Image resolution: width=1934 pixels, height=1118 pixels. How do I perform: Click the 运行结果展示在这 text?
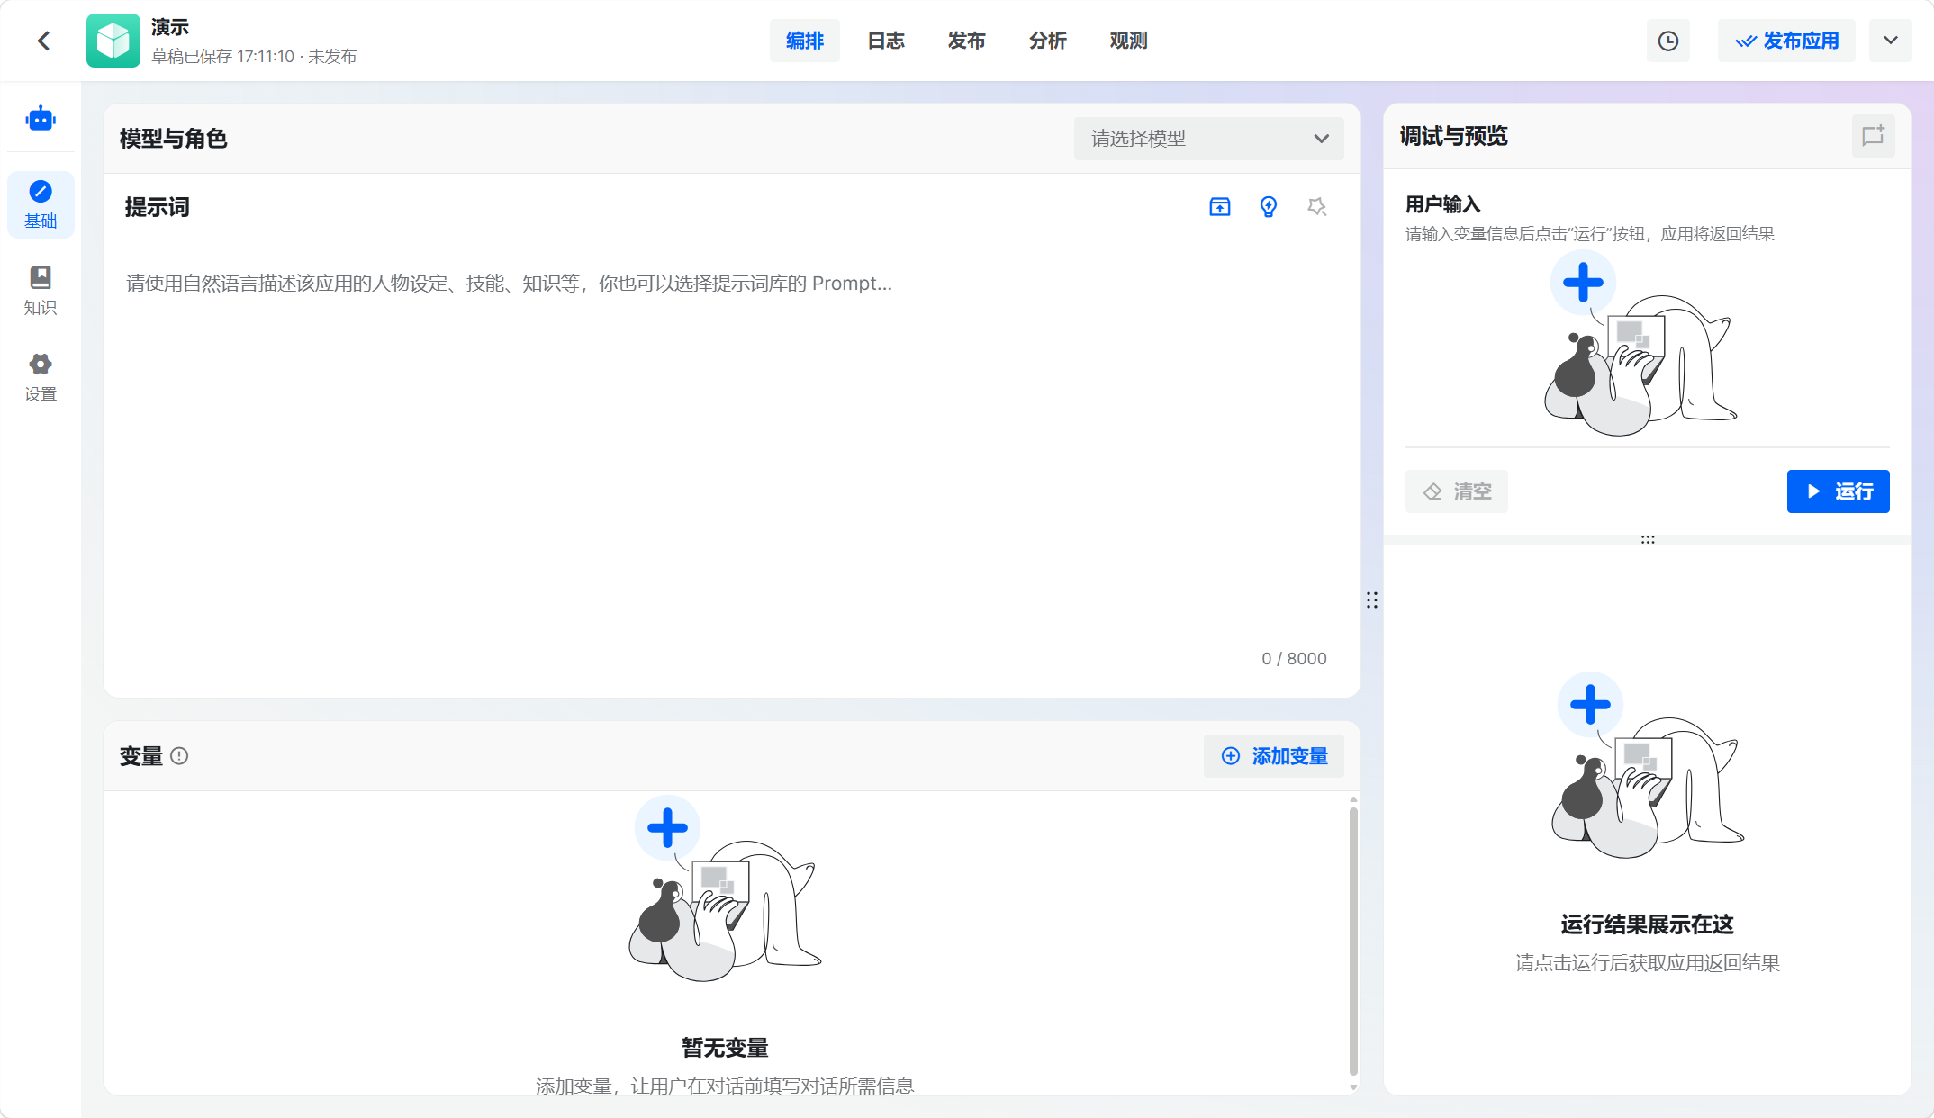click(x=1647, y=924)
